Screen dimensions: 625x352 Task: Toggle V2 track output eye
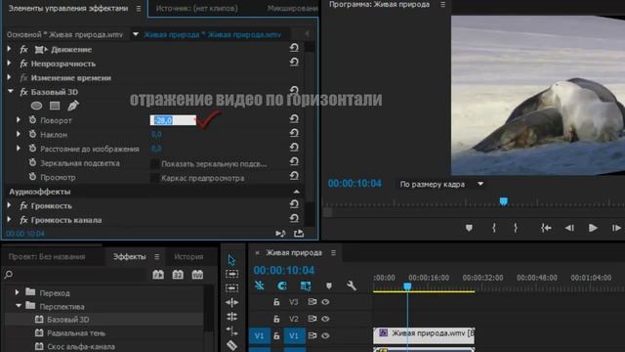[325, 319]
